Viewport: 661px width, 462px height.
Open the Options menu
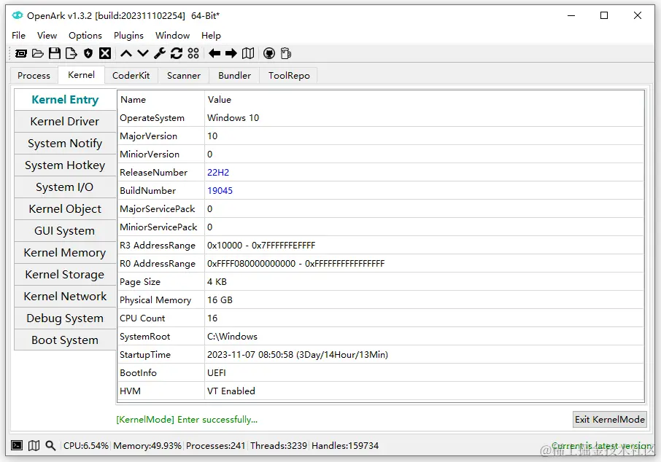pos(85,36)
